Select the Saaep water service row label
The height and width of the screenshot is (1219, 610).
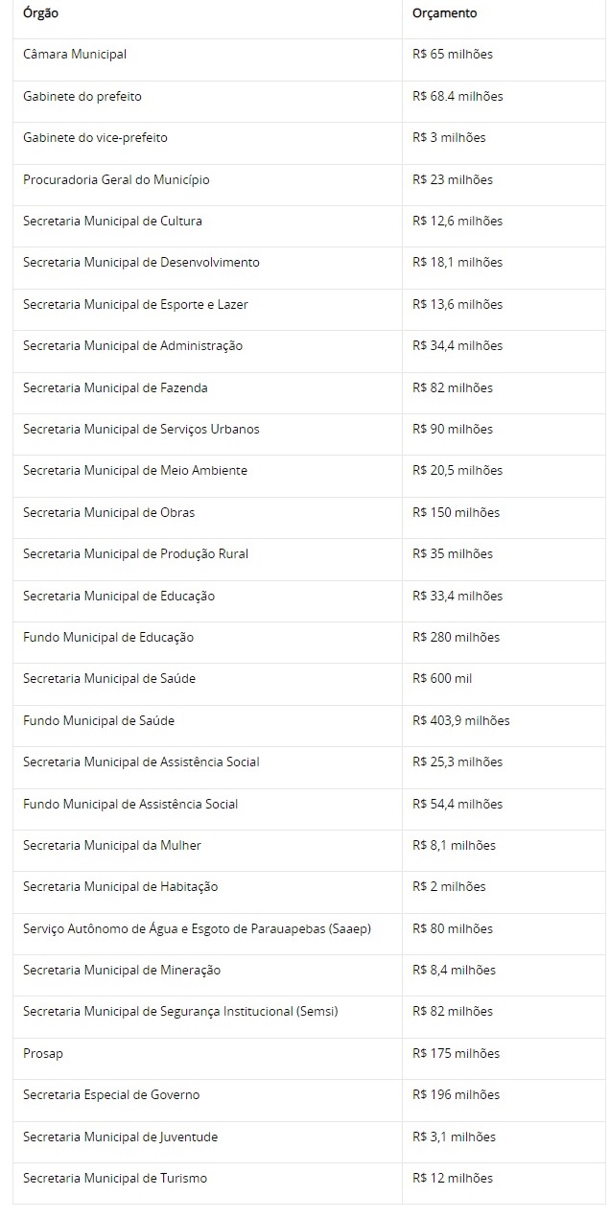(197, 928)
